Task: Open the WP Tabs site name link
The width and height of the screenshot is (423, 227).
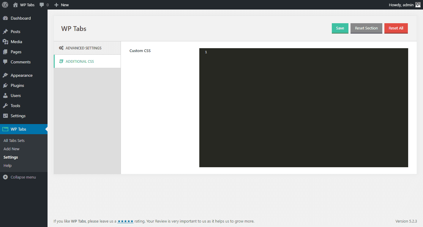Action: pyautogui.click(x=24, y=5)
